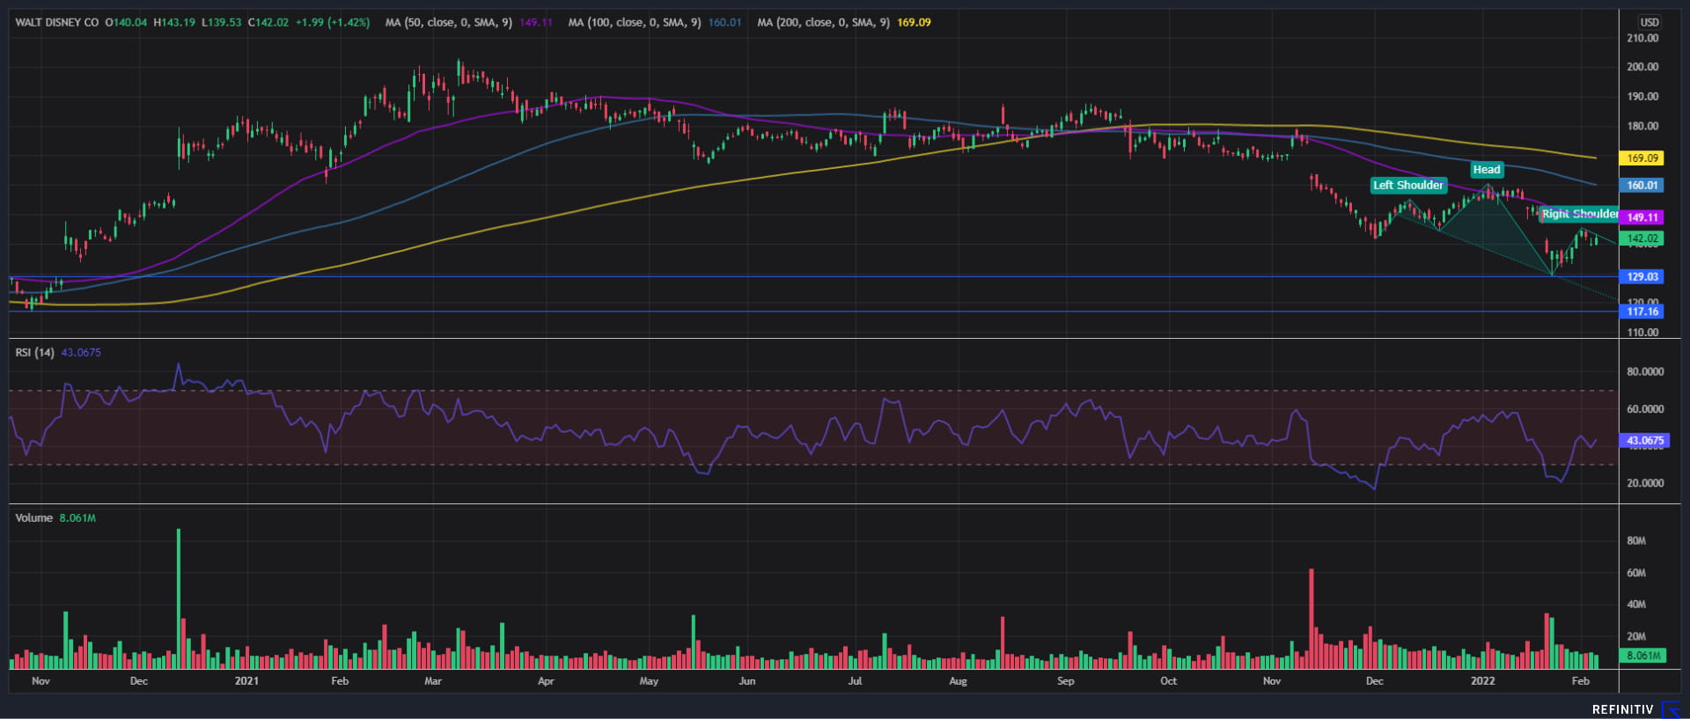The image size is (1690, 719).
Task: Select the Left Shoulder annotation label
Action: (x=1407, y=185)
